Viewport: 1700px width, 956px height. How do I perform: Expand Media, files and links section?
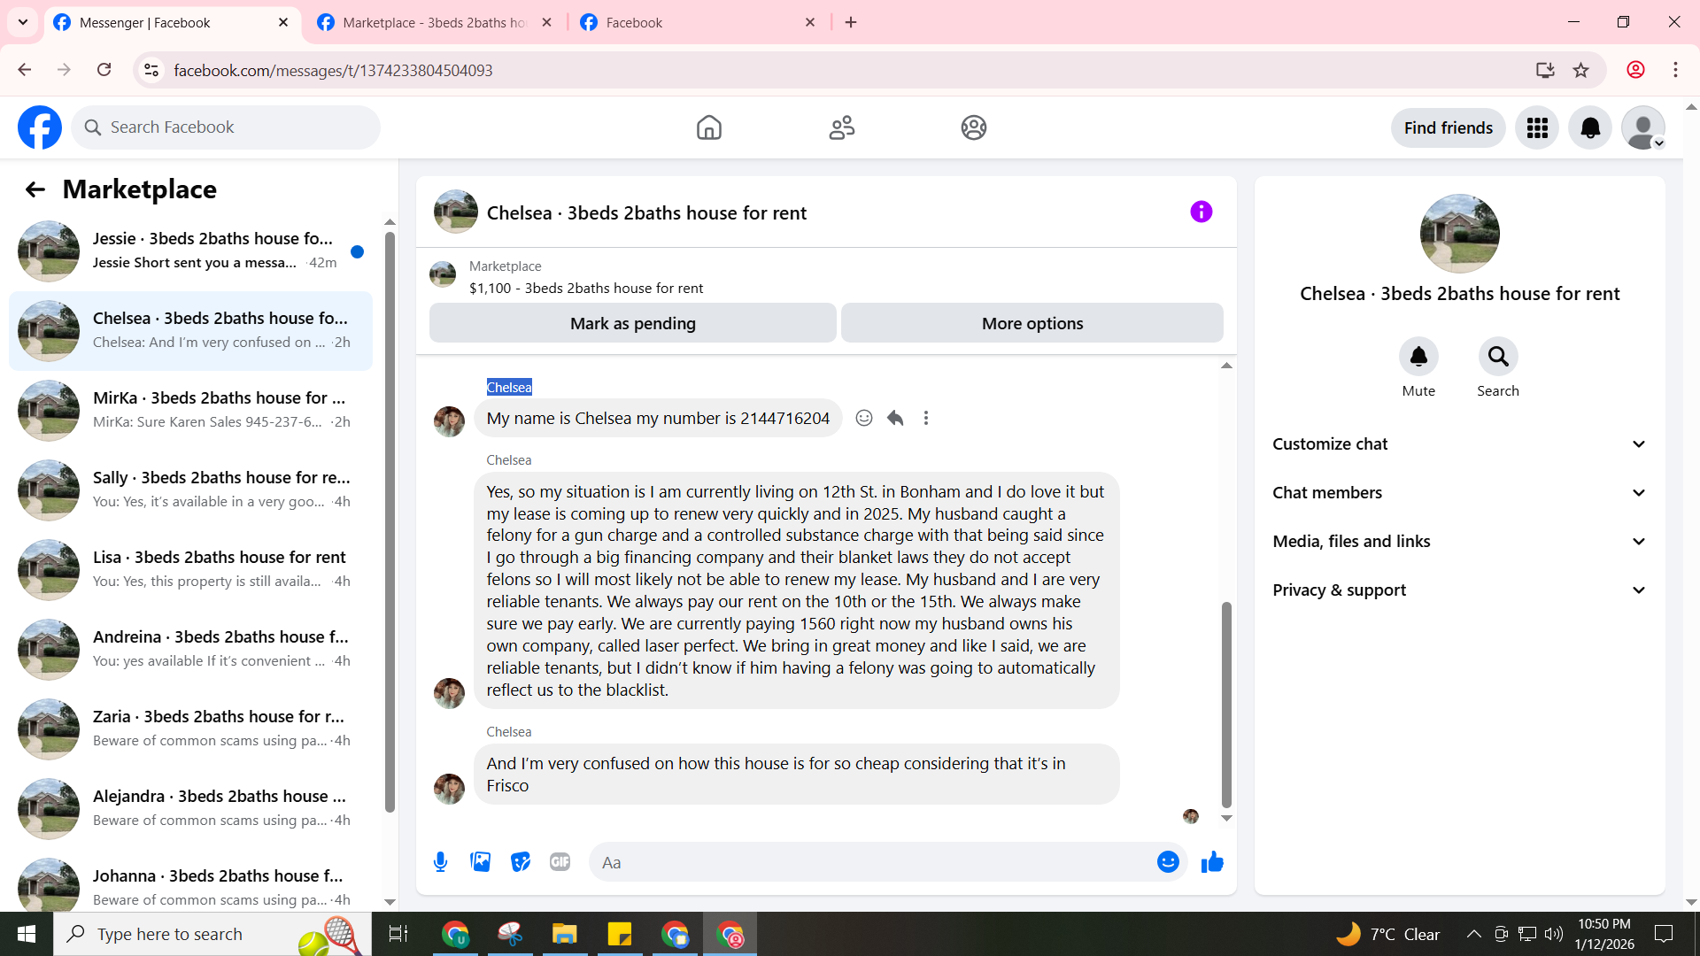(1459, 542)
